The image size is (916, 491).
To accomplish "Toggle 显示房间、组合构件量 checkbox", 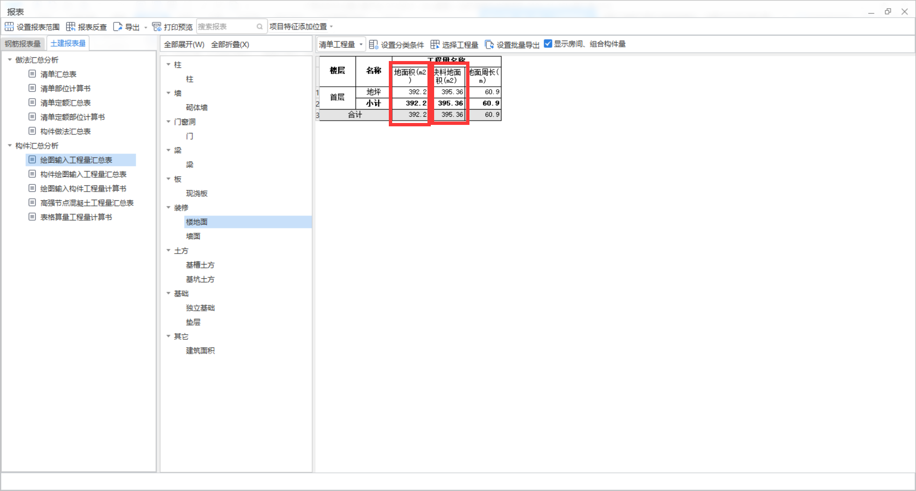I will 548,44.
